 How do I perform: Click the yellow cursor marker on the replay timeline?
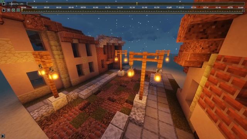coord(137,3)
